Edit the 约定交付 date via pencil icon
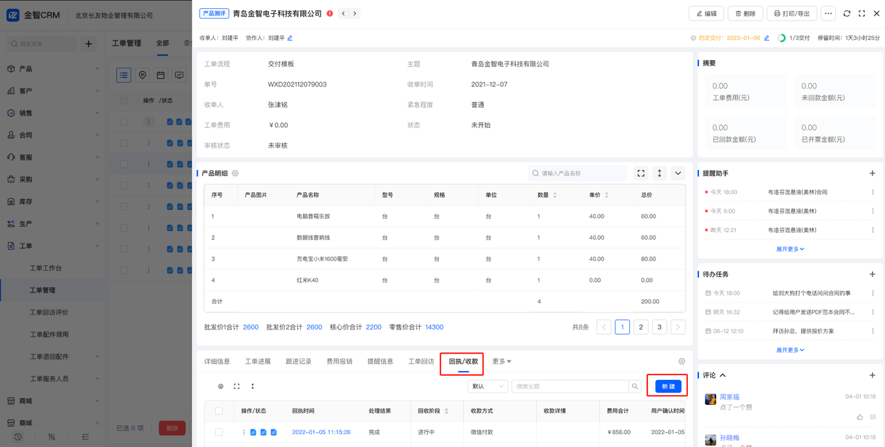The image size is (885, 447). coord(767,38)
